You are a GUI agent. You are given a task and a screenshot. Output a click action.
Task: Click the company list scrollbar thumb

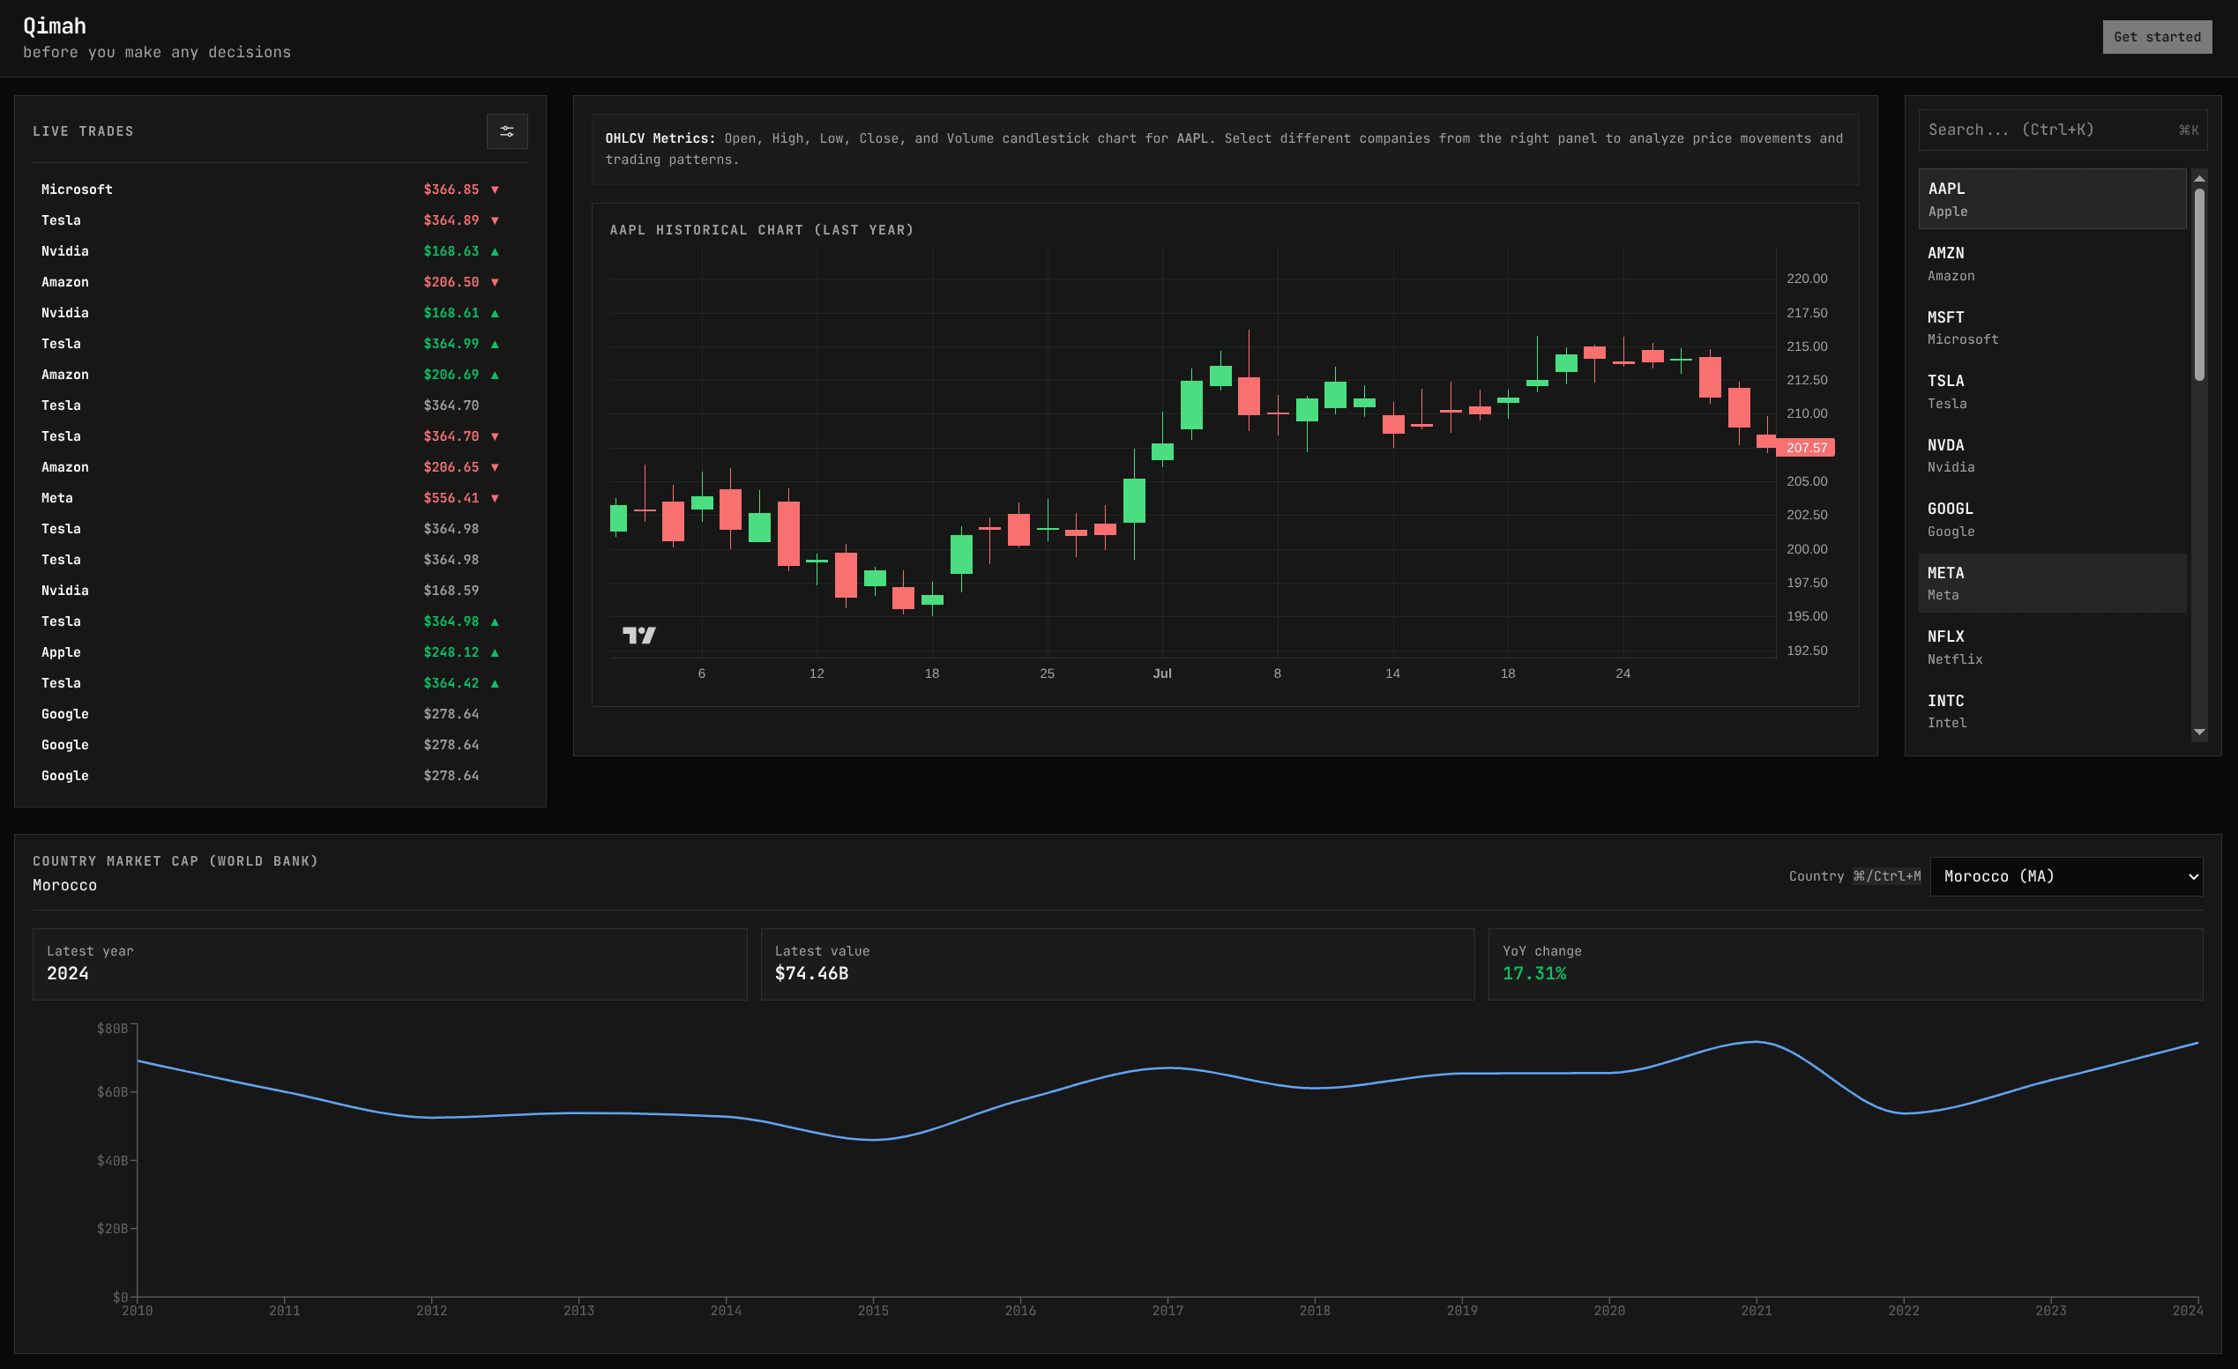point(2199,284)
